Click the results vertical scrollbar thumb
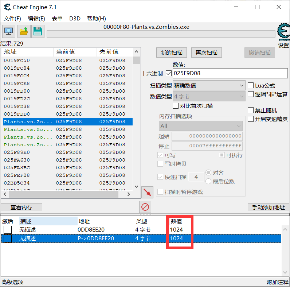Screen dimensions: 290x287 pyautogui.click(x=137, y=61)
